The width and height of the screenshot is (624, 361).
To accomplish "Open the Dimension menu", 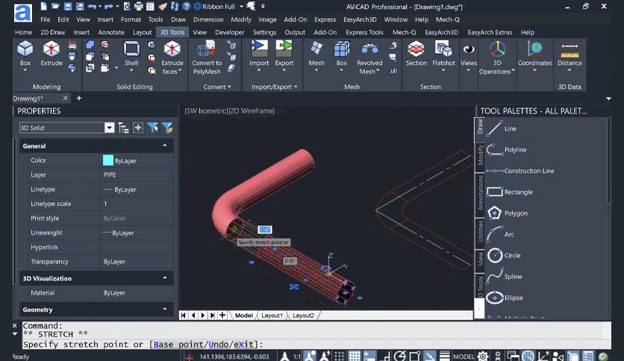I will 208,19.
